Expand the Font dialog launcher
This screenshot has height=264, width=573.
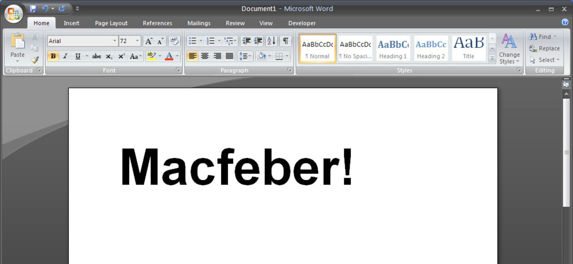tap(178, 70)
